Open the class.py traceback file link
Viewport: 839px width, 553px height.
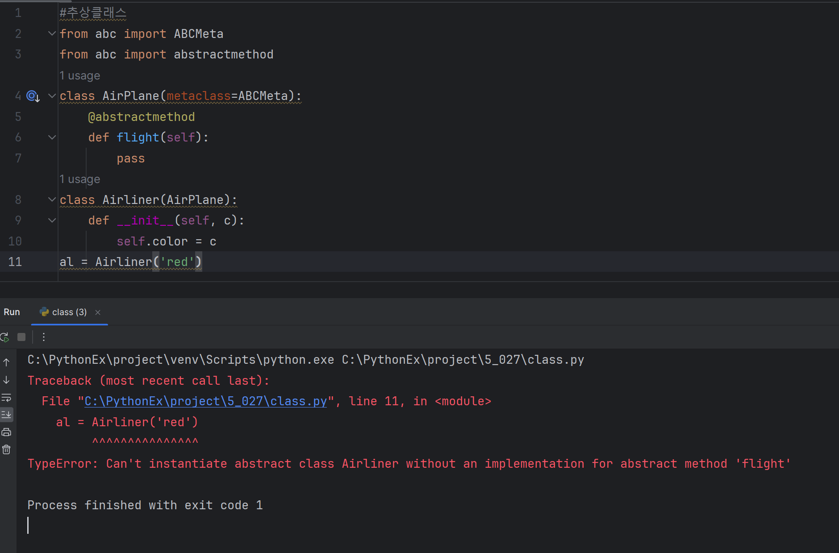click(x=205, y=401)
